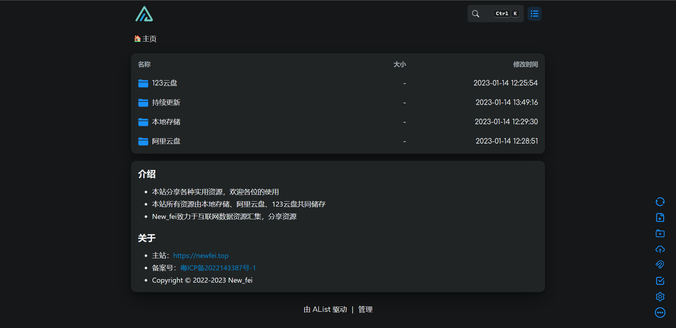Image resolution: width=676 pixels, height=328 pixels.
Task: Open the https://newfei.top link
Action: tap(201, 256)
